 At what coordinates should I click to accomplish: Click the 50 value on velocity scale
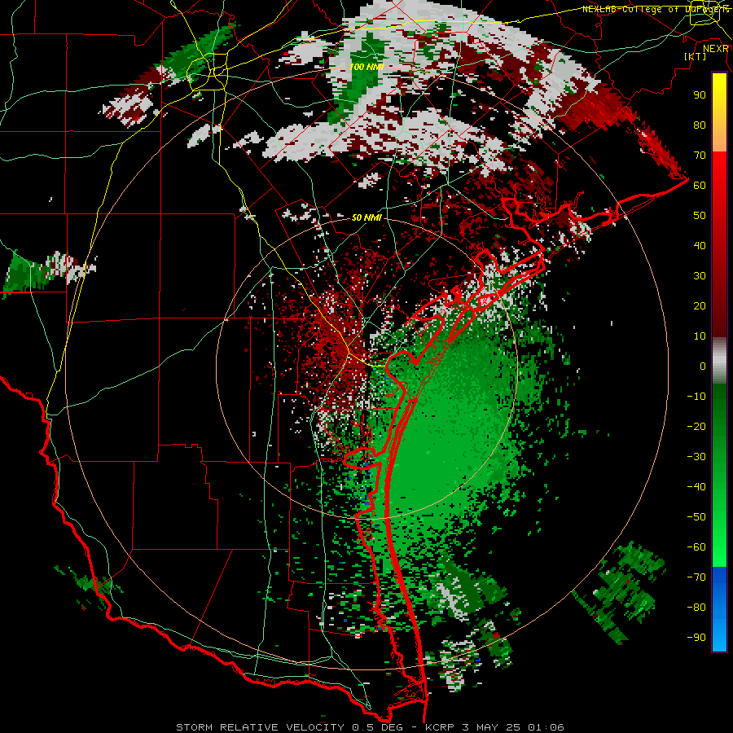[x=700, y=216]
